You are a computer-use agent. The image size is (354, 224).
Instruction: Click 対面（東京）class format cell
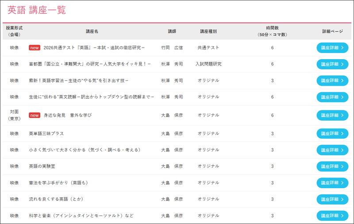tap(14, 115)
